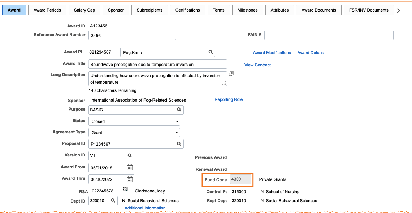Open the Subrecipients tab
Image resolution: width=412 pixels, height=213 pixels.
(x=149, y=10)
